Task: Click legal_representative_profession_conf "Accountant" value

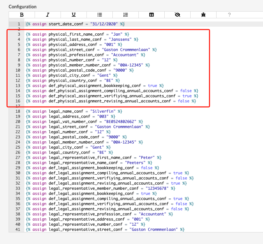Action: tap(152, 214)
